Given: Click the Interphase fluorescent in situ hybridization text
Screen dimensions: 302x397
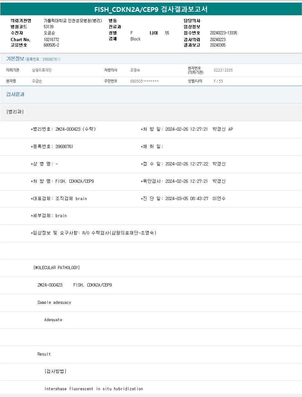Looking at the screenshot, I should point(94,389).
